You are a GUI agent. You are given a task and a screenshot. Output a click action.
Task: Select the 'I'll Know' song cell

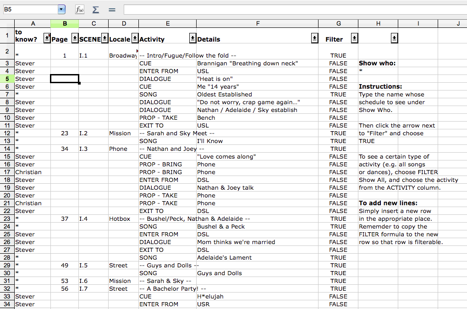point(257,141)
